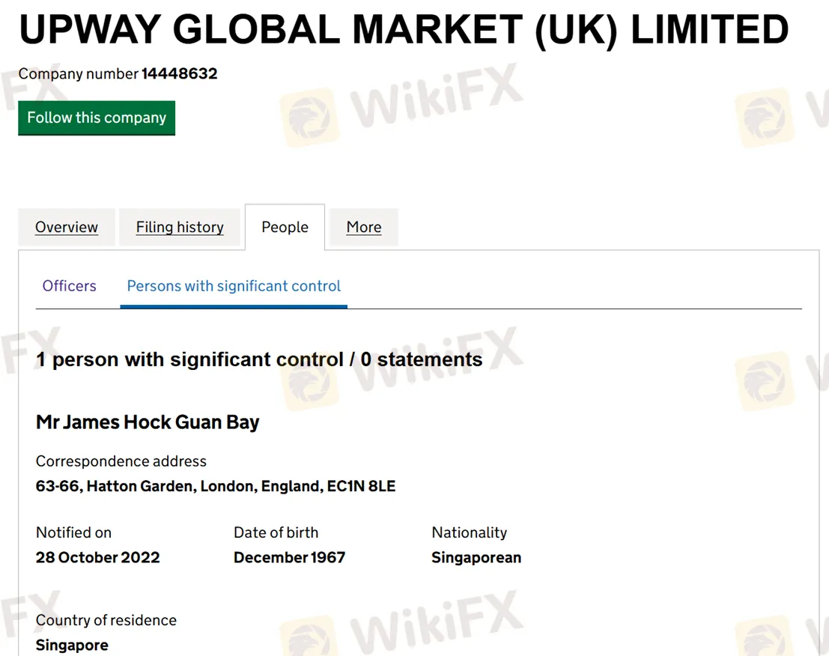The image size is (829, 656).
Task: Click the name Mr James Hock Guan Bay
Action: (x=148, y=422)
